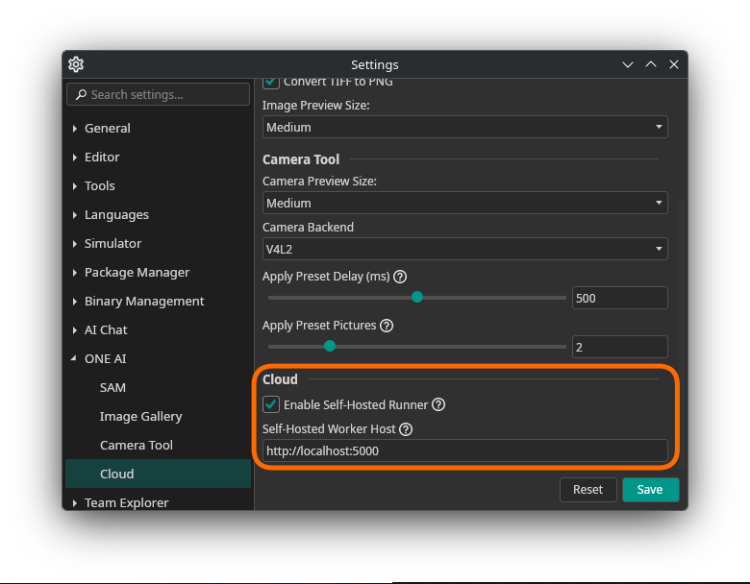This screenshot has width=750, height=584.
Task: Select the Image Gallery settings page
Action: point(140,417)
